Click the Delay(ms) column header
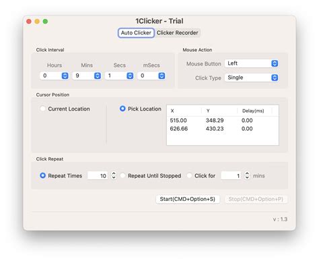 (253, 111)
